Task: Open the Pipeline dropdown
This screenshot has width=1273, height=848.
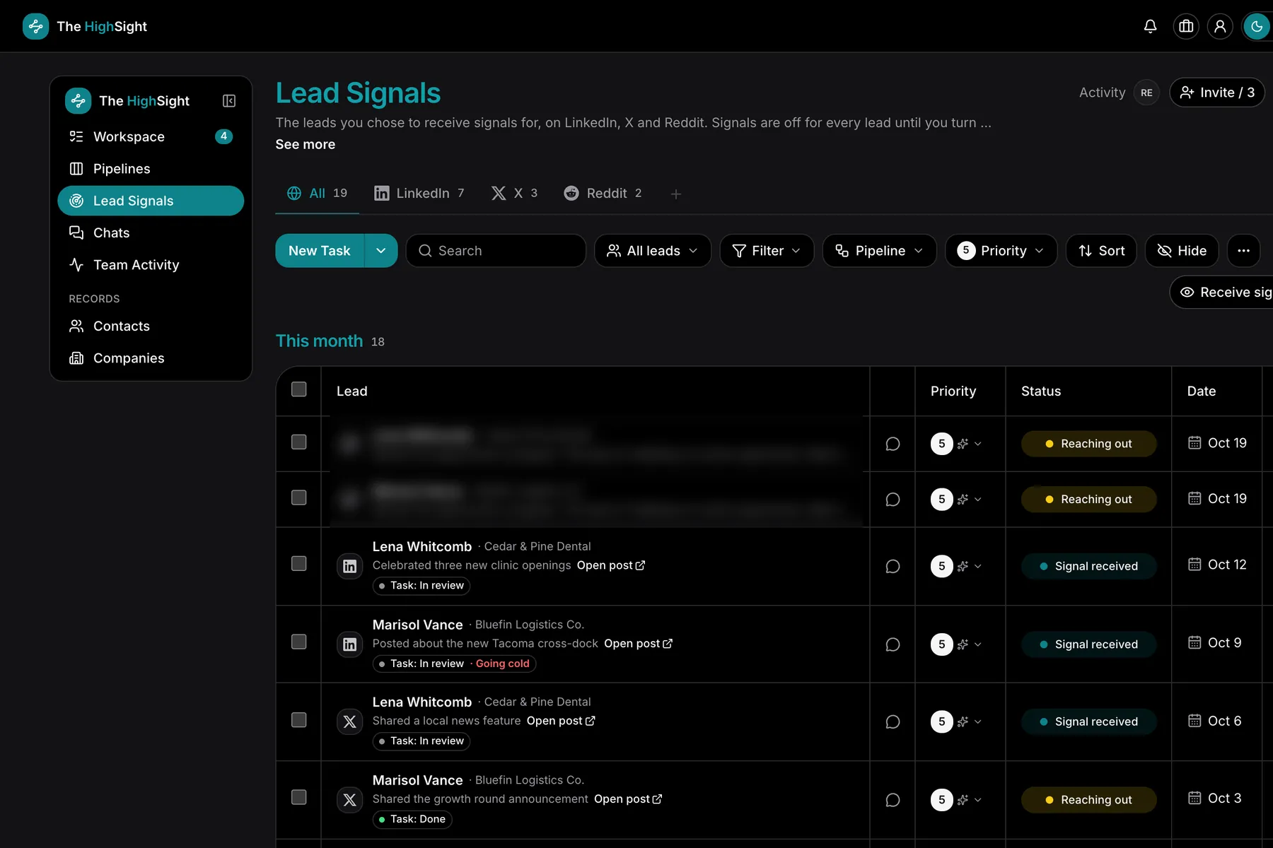Action: pos(879,251)
